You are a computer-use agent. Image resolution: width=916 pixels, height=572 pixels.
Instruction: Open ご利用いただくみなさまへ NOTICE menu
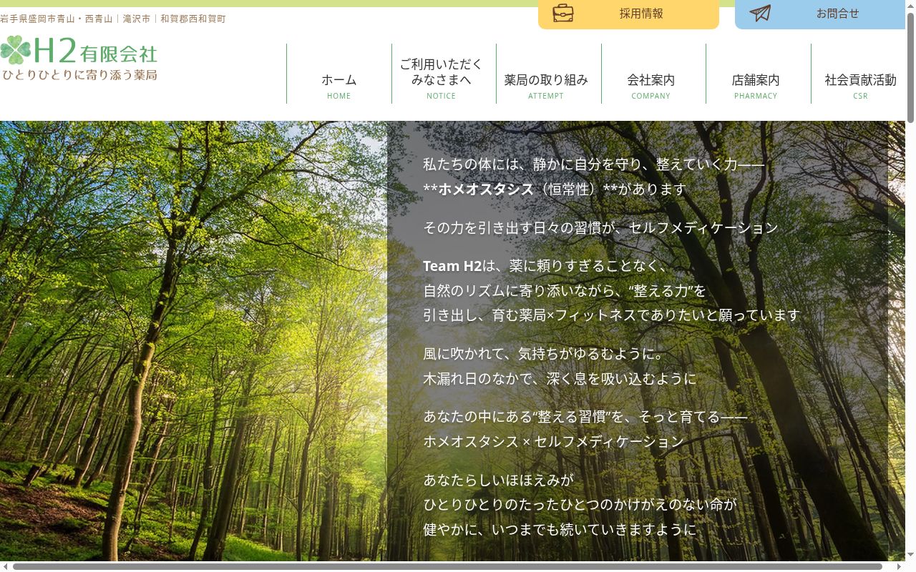(444, 74)
